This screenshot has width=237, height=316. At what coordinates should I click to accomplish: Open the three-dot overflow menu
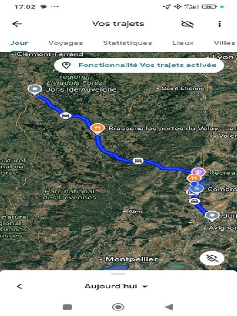[219, 24]
